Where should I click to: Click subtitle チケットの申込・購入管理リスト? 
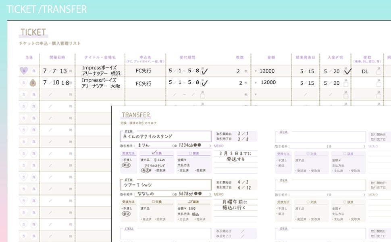click(50, 44)
